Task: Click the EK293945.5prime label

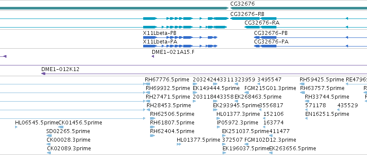Action: (236, 105)
